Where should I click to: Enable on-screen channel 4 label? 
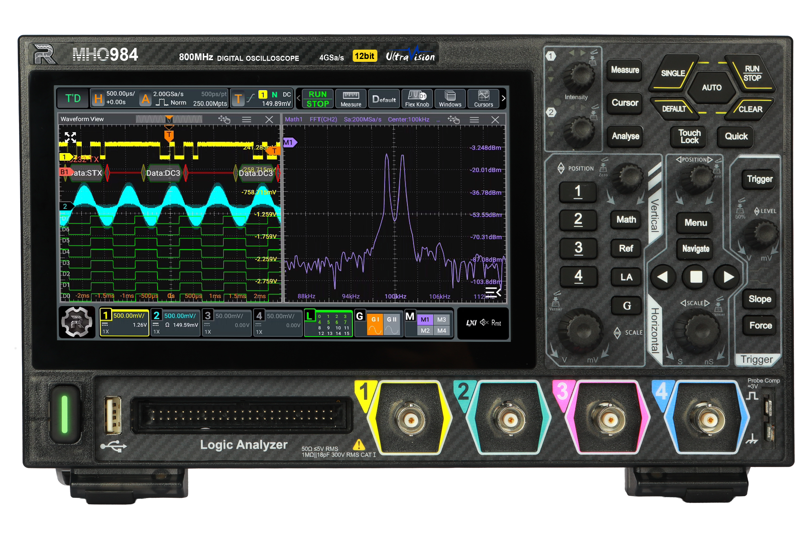[x=278, y=323]
